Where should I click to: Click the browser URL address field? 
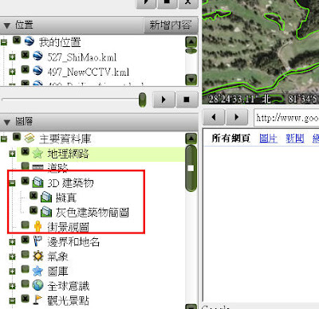[286, 117]
